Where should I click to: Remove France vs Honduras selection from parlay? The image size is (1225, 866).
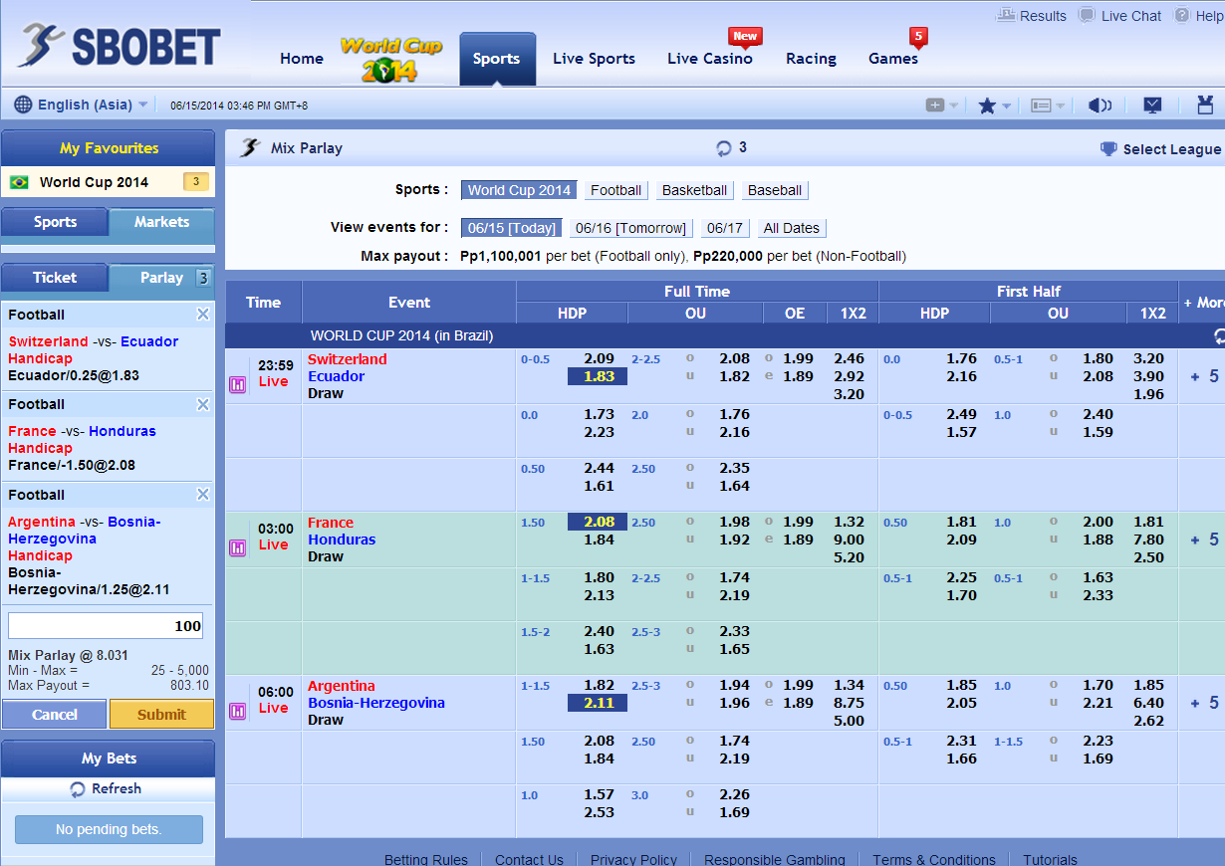click(203, 404)
